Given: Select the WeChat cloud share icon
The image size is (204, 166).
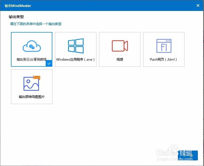Looking at the screenshot, I should [x=32, y=46].
